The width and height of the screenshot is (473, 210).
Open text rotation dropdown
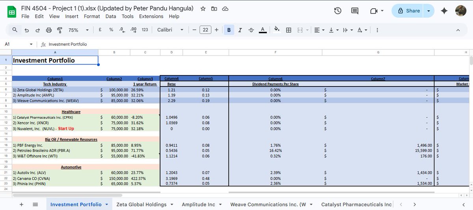pos(362,30)
